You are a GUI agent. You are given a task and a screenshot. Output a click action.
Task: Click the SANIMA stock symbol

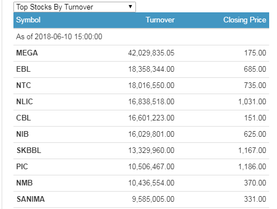tap(31, 199)
